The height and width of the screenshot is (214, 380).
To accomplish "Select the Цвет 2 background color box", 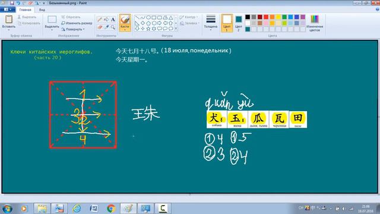I will pos(239,23).
